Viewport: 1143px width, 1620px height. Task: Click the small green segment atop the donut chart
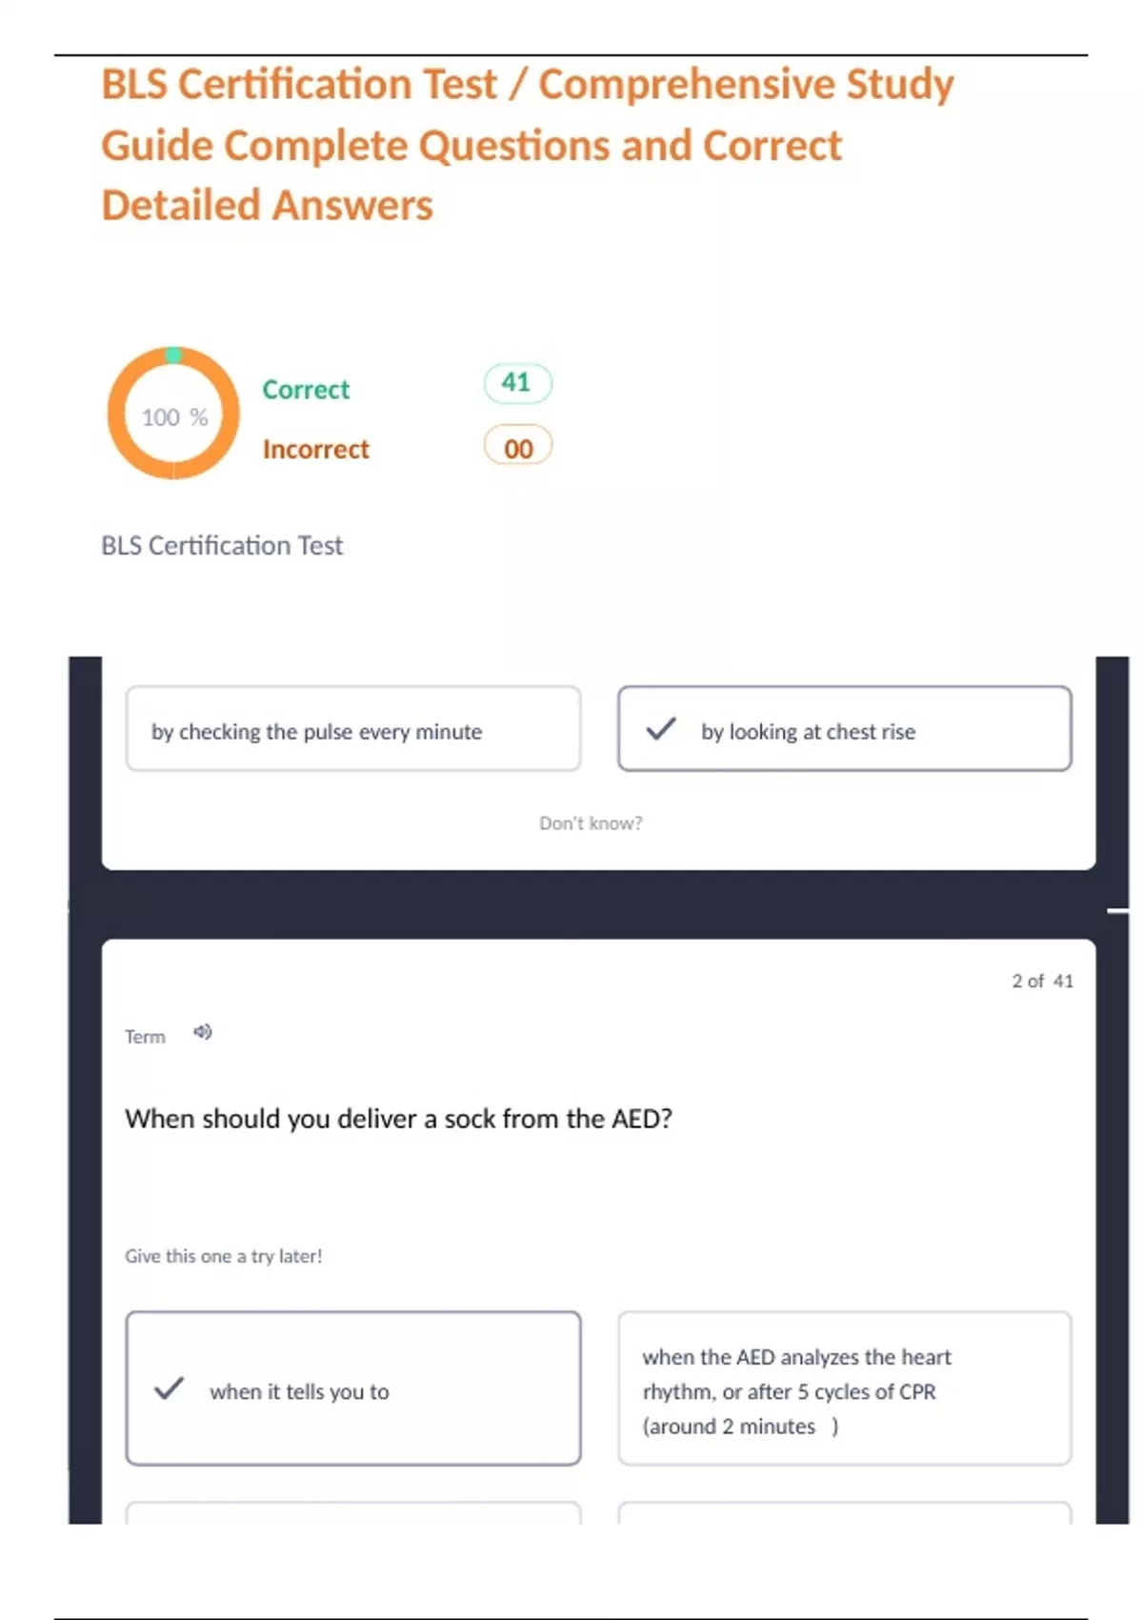pos(173,354)
